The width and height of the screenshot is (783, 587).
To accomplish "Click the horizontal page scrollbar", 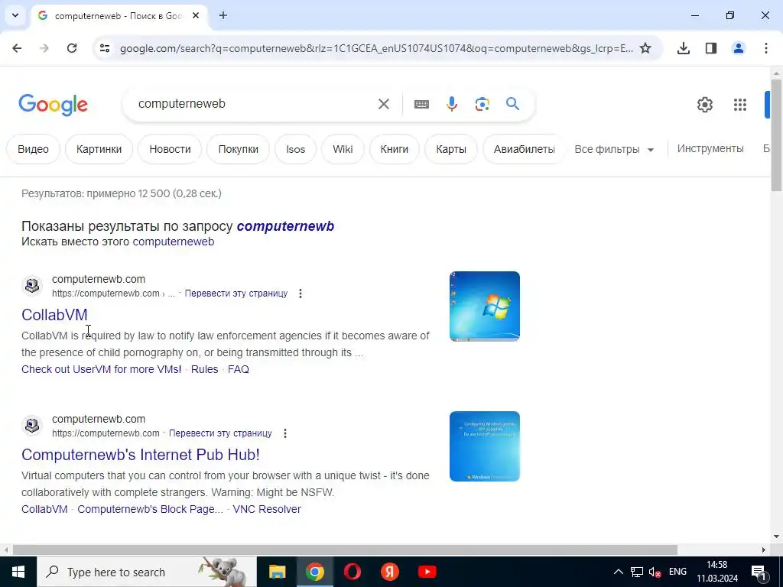I will coord(345,550).
